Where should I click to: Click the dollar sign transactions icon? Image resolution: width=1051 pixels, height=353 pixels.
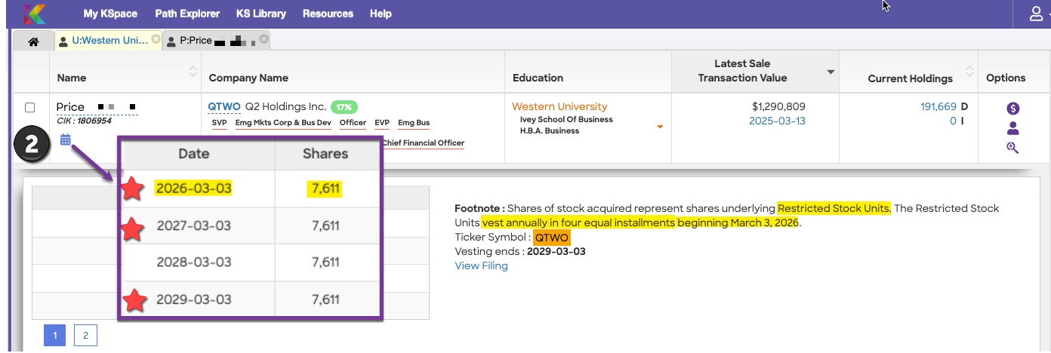[1013, 109]
